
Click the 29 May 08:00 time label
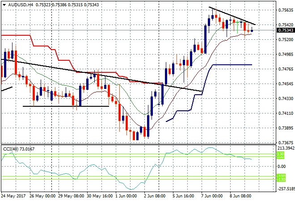71,196
